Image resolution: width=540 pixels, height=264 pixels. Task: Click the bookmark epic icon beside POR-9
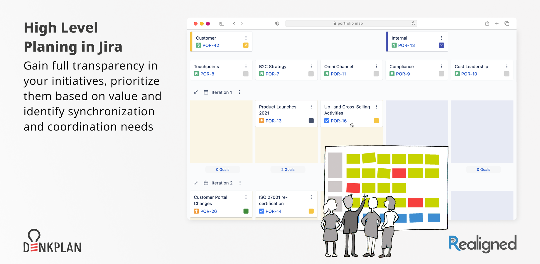(392, 74)
